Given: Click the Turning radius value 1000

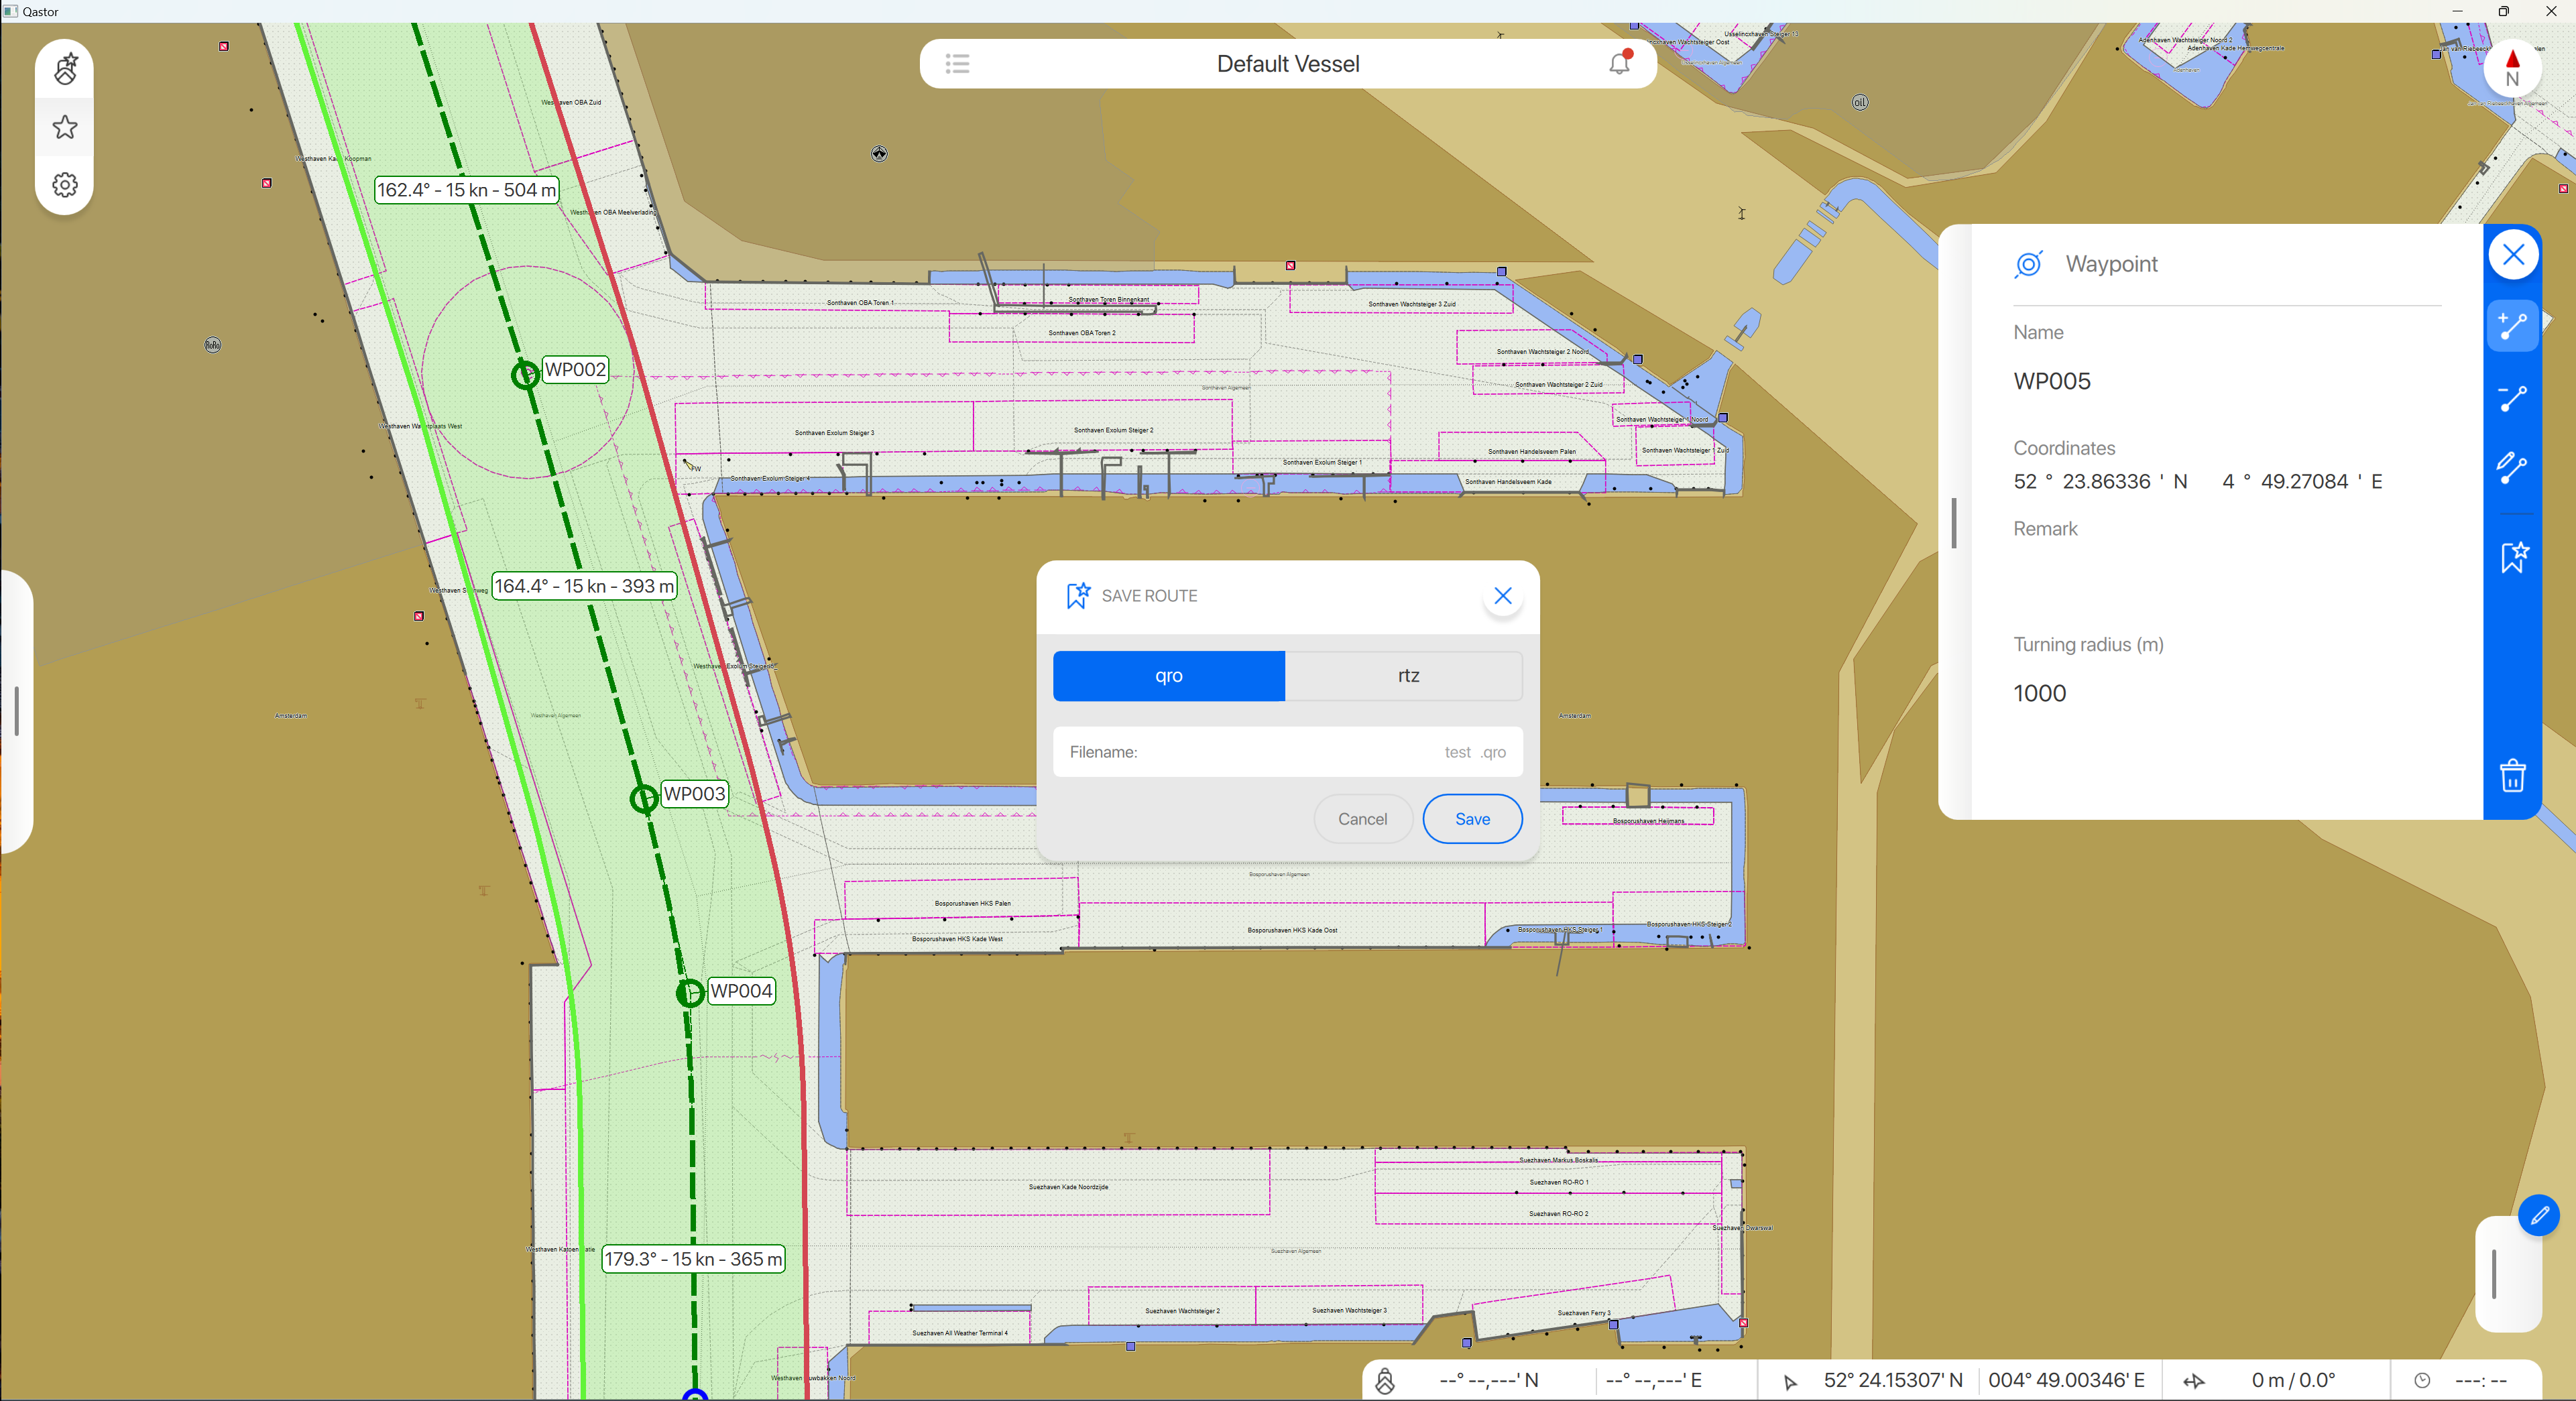Looking at the screenshot, I should pyautogui.click(x=2039, y=693).
